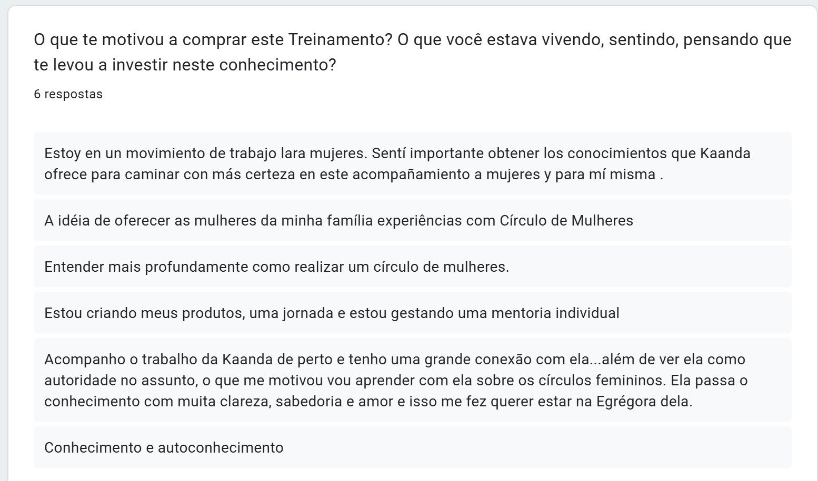Click the line beginning 'conhecimento com muita clareza'

(368, 402)
